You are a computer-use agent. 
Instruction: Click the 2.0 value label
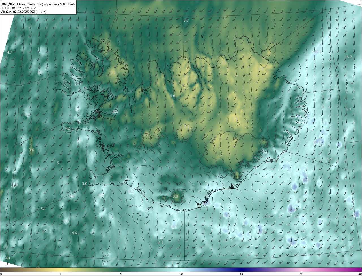coord(224,62)
